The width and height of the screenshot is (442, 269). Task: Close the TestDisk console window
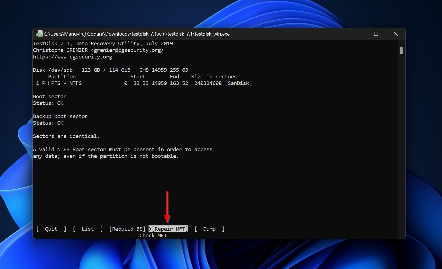396,34
